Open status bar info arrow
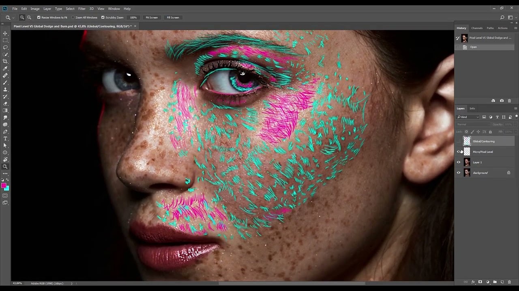 tap(72, 283)
